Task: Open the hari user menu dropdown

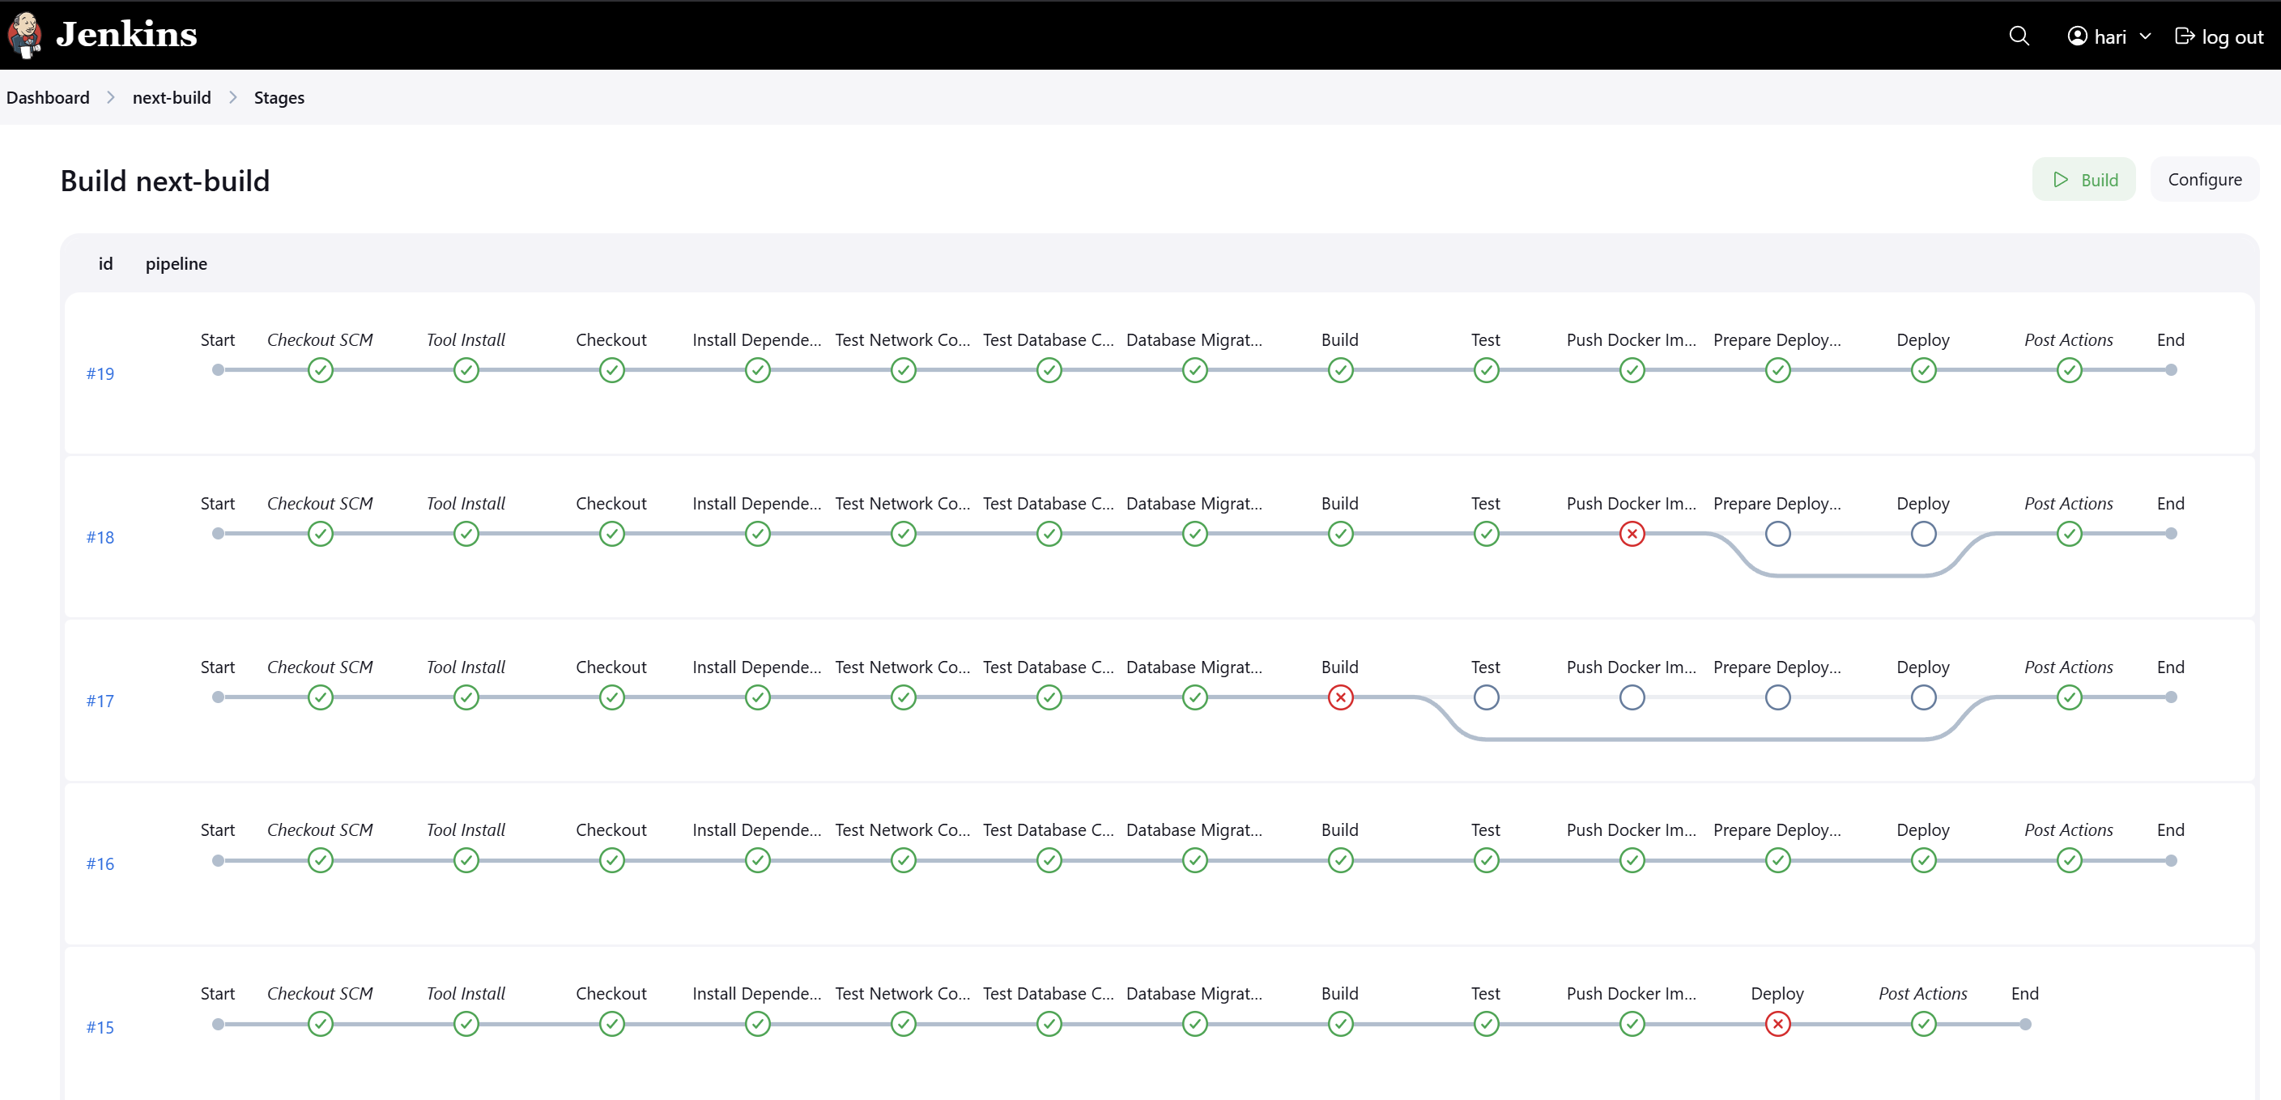Action: pos(2109,36)
